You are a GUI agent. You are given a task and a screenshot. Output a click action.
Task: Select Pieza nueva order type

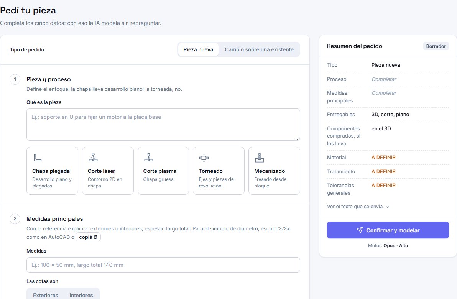pyautogui.click(x=198, y=49)
